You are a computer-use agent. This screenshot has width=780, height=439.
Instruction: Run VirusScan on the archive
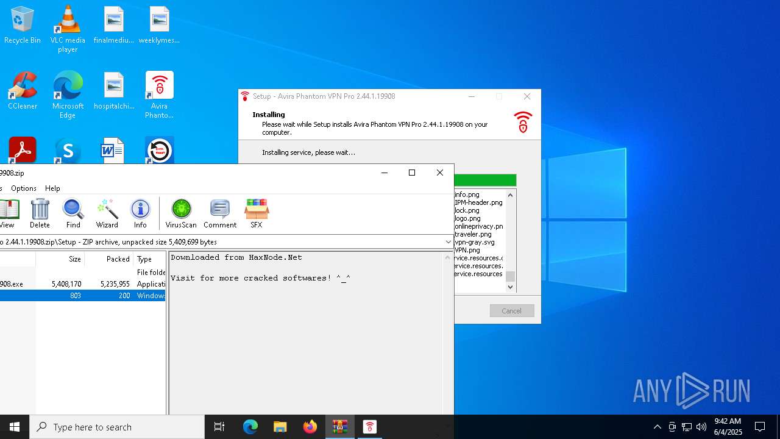[x=181, y=213]
